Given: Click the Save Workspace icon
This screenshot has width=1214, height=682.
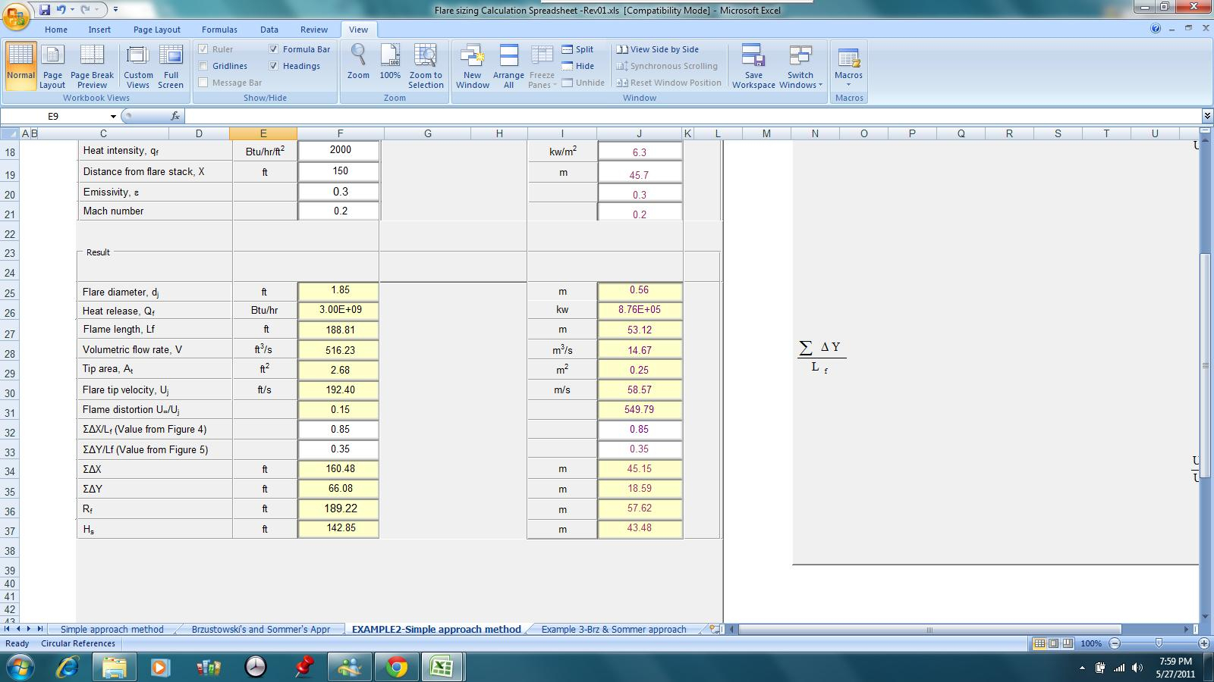Looking at the screenshot, I should [x=753, y=67].
